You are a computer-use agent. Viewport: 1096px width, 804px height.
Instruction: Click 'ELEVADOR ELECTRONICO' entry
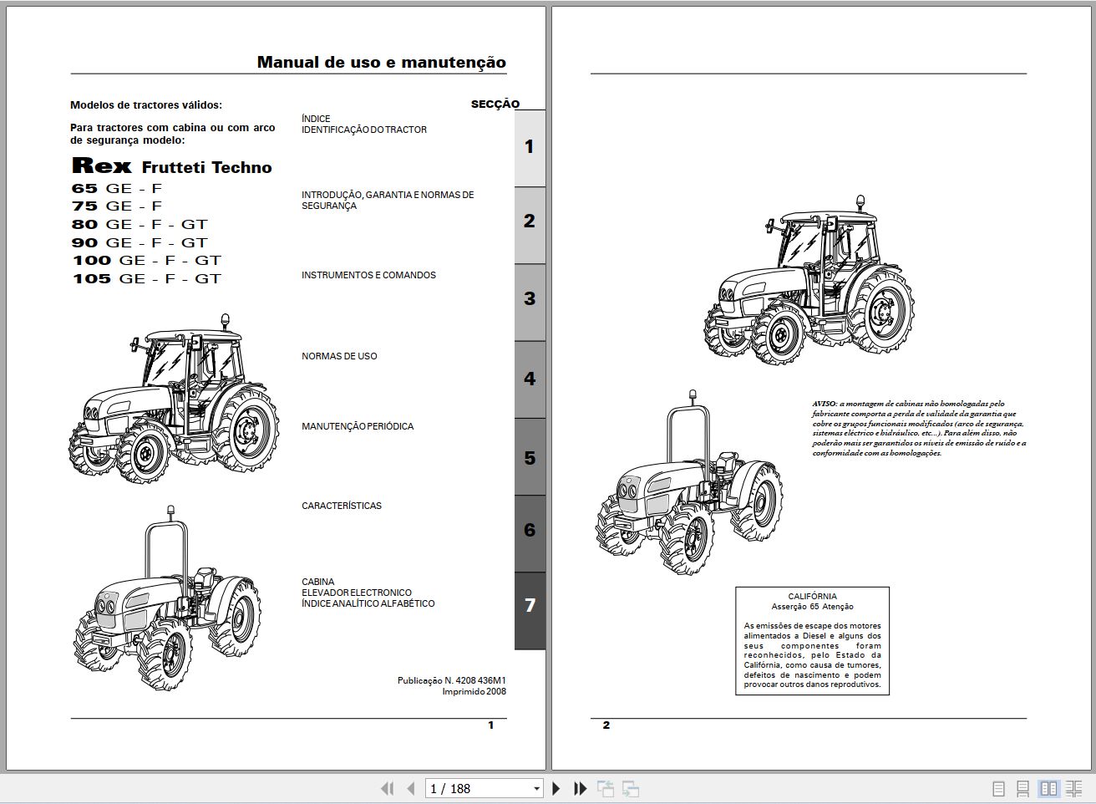[x=357, y=593]
